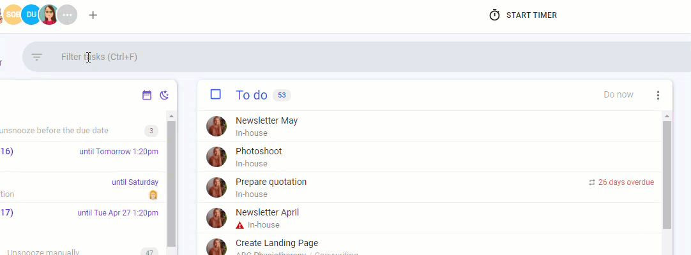691x255 pixels.
Task: Open the Newsletter May task
Action: 430,126
